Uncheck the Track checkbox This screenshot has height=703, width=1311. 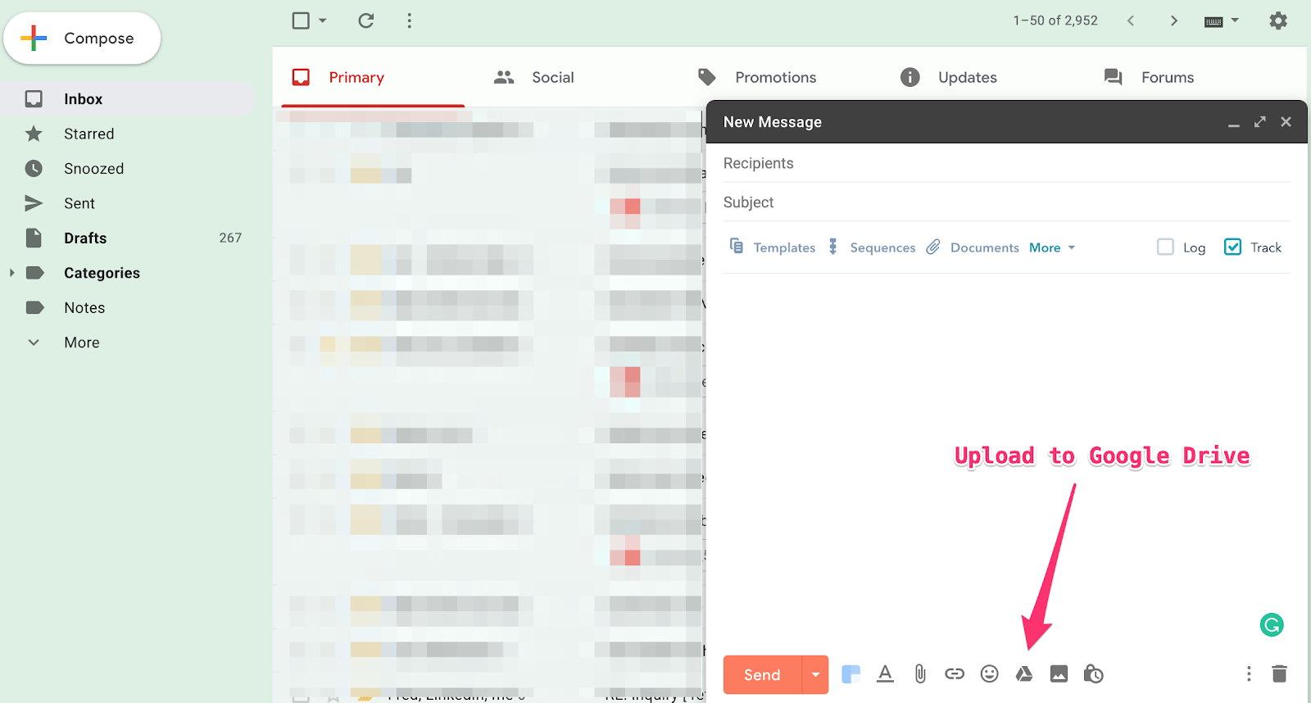(1232, 247)
